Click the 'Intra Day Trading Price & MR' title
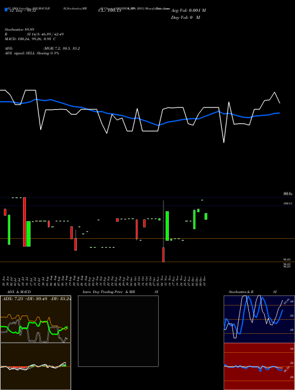The width and height of the screenshot is (295, 390). (109, 292)
